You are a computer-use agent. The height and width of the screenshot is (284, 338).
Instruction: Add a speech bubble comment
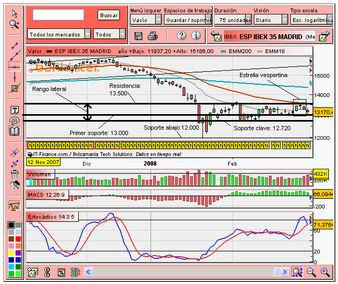(x=14, y=121)
